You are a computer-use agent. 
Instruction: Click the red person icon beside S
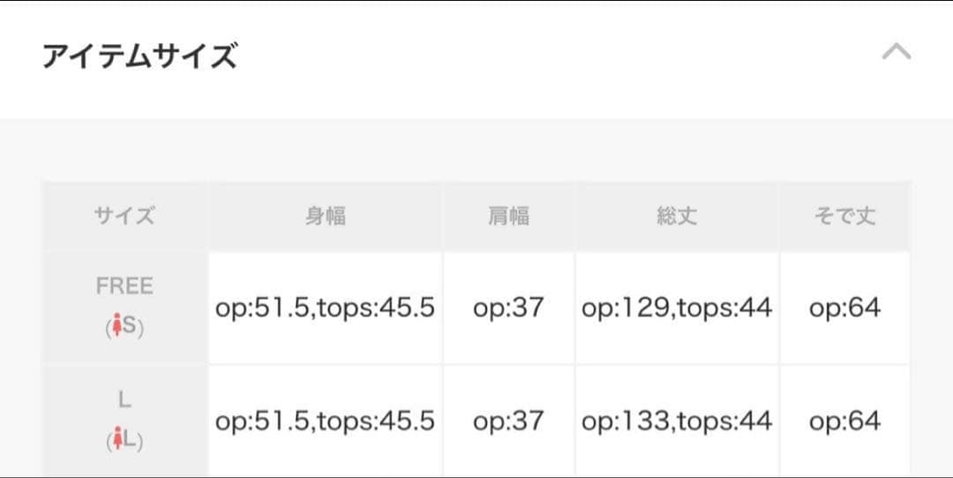click(x=114, y=326)
